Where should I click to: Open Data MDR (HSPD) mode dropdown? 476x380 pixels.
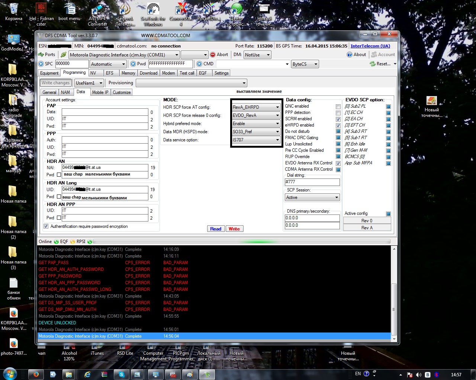click(x=256, y=132)
